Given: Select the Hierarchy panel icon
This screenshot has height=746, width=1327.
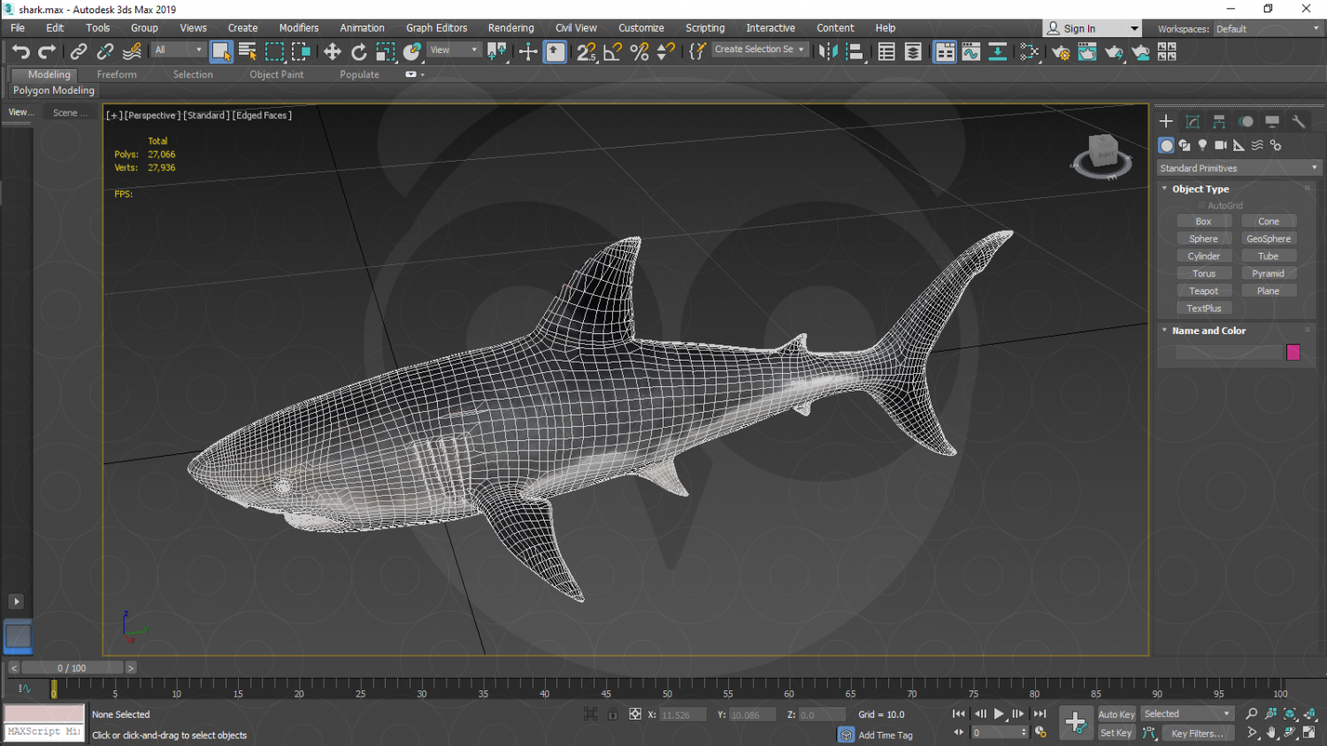Looking at the screenshot, I should click(x=1219, y=121).
